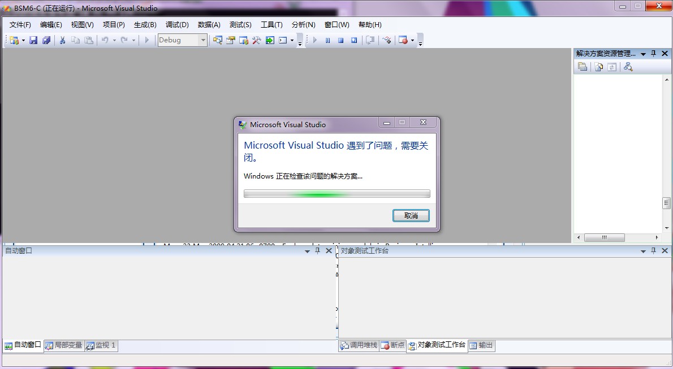This screenshot has width=673, height=369.
Task: Open the Toolbox hammer and wrench icon
Action: 257,40
